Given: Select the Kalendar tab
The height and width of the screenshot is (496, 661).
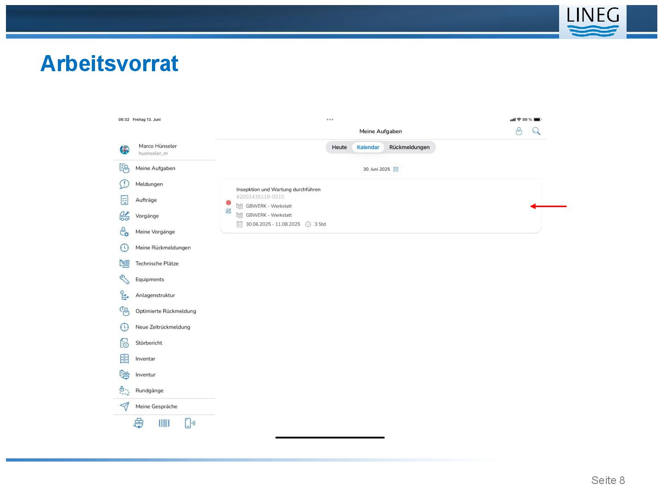Looking at the screenshot, I should [368, 147].
